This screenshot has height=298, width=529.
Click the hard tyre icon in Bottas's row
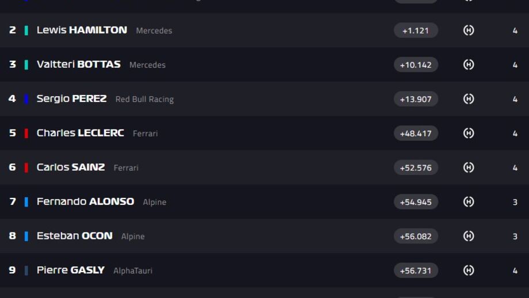point(468,64)
